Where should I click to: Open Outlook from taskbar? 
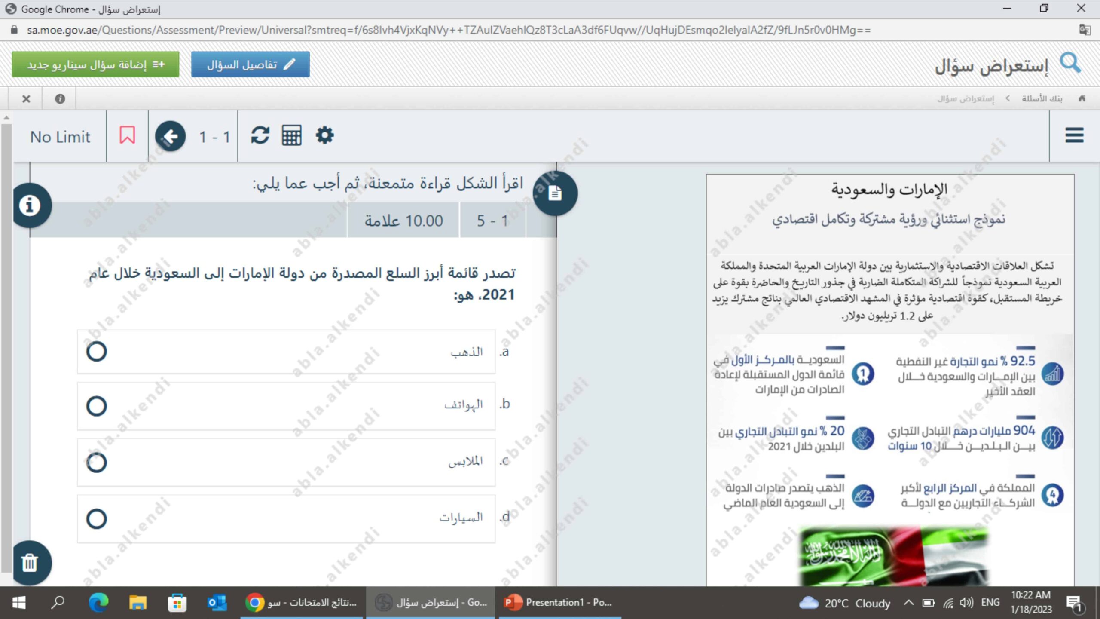coord(217,603)
